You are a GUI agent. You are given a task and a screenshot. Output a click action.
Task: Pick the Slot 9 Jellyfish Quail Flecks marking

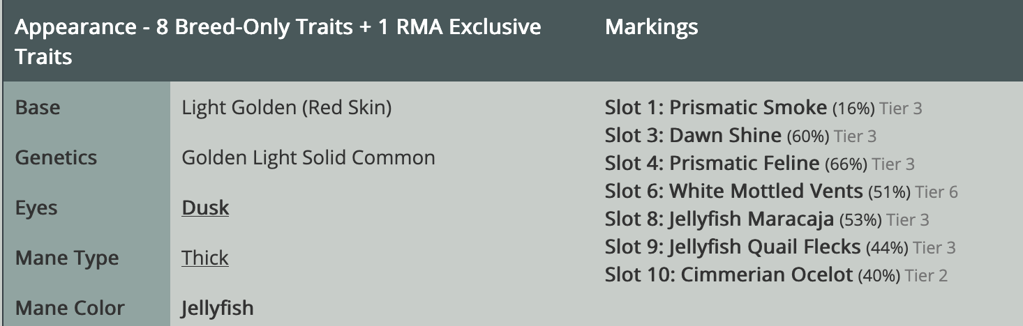tap(733, 247)
